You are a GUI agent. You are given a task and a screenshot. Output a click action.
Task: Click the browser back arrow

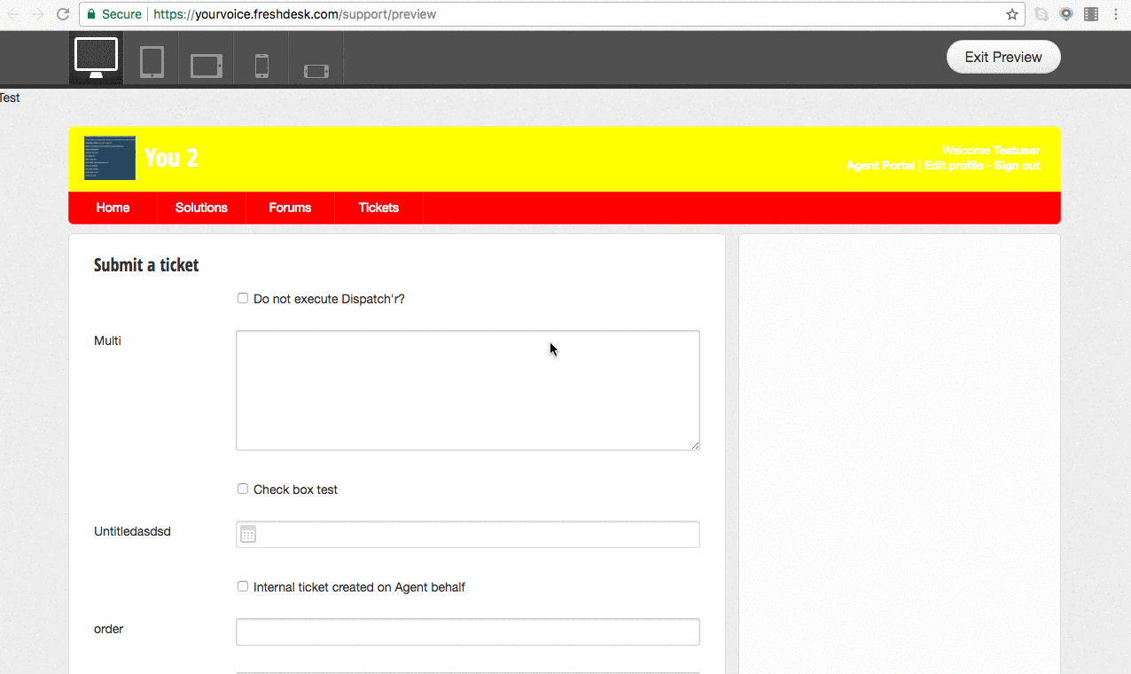tap(13, 14)
